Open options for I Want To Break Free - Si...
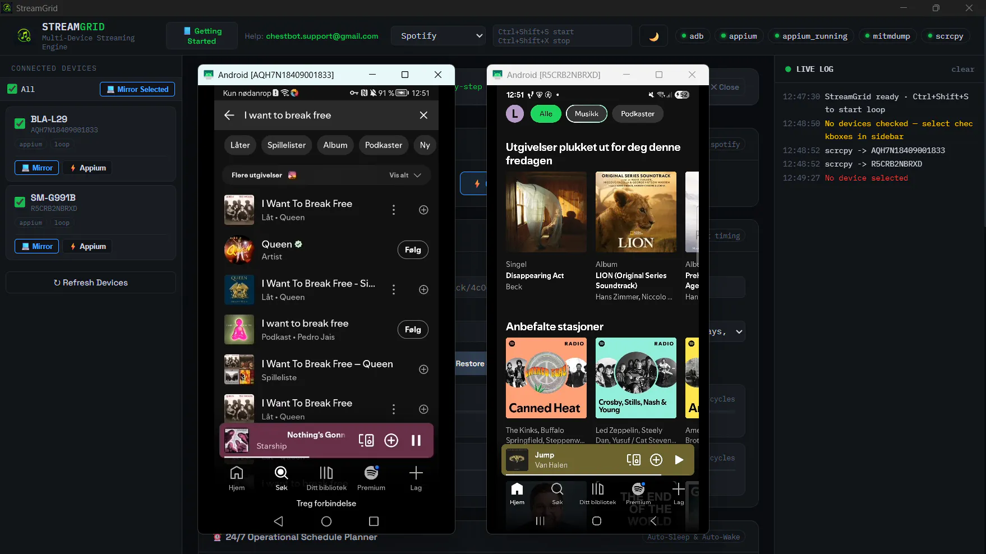Image resolution: width=986 pixels, height=554 pixels. point(394,289)
